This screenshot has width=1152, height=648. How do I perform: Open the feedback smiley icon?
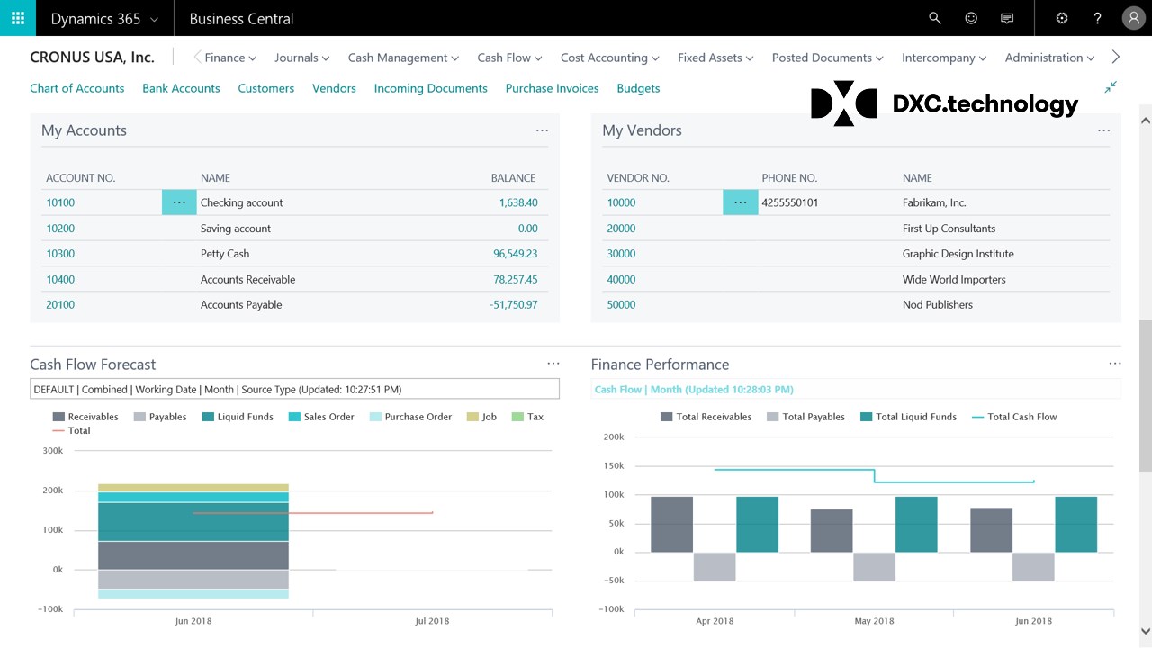click(x=971, y=18)
